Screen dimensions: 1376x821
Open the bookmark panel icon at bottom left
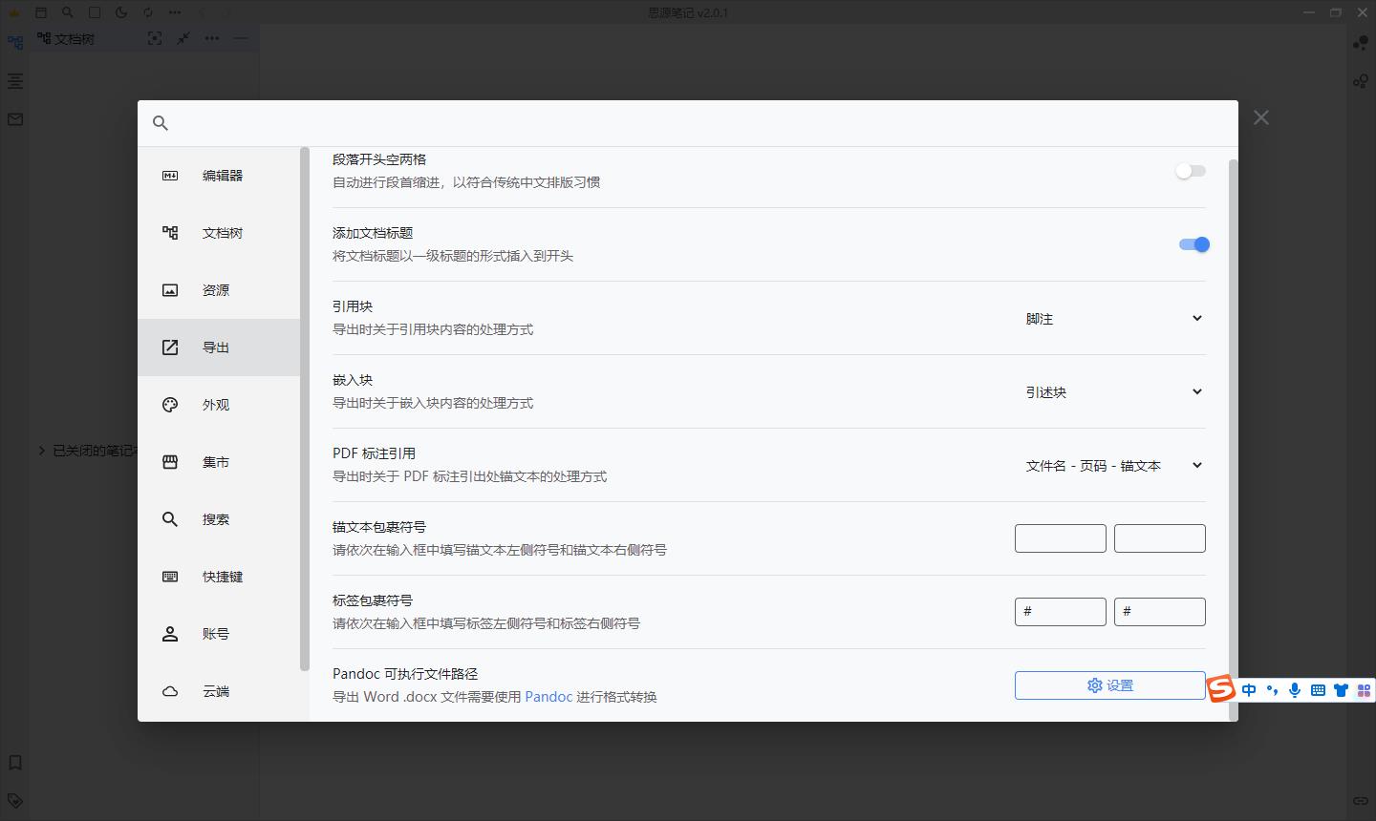pyautogui.click(x=14, y=763)
